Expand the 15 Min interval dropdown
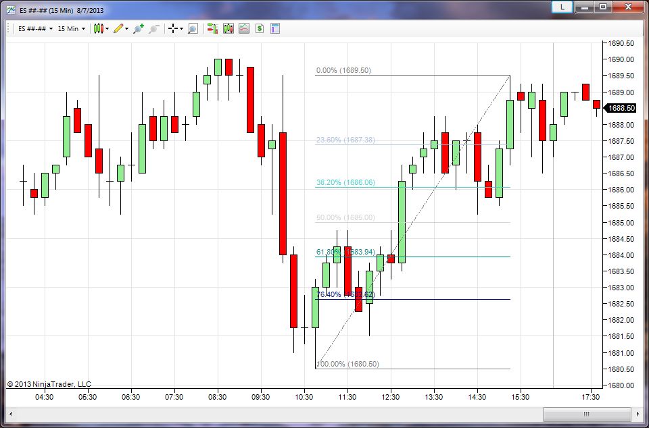649x428 pixels. [x=71, y=28]
